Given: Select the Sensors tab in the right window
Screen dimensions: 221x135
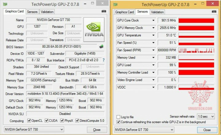Looking at the screenshot, I should coord(142,12).
